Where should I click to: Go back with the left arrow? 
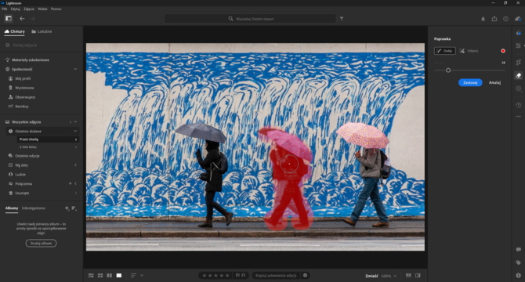point(22,19)
